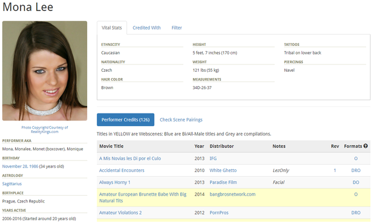
Task: Click the Tribal on lower back tattoo value
Action: click(302, 53)
